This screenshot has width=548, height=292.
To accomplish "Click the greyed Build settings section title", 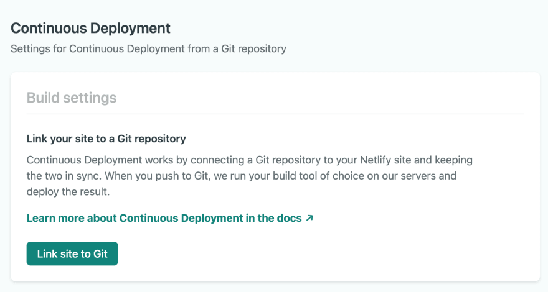I will pos(72,98).
